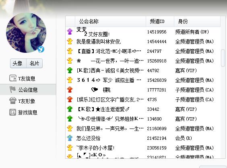Select the 公会信息 section
Screen dimensions: 227x168
tap(28, 89)
